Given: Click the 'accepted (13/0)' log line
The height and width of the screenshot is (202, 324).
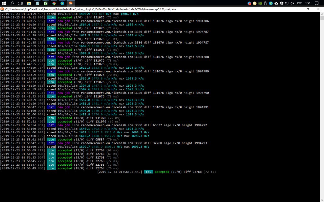Looking at the screenshot, I should pos(59,150).
